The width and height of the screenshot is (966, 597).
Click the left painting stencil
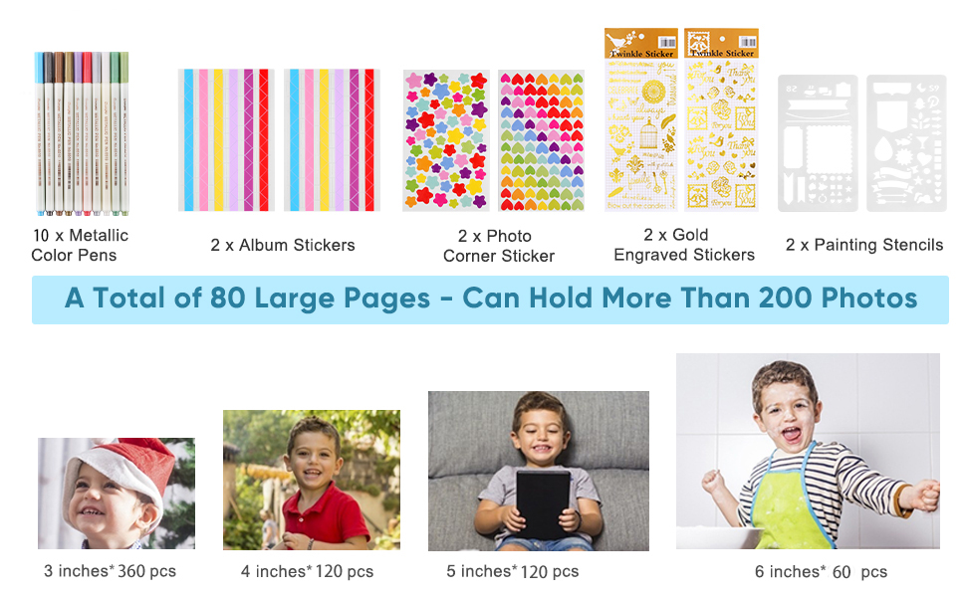tap(819, 143)
